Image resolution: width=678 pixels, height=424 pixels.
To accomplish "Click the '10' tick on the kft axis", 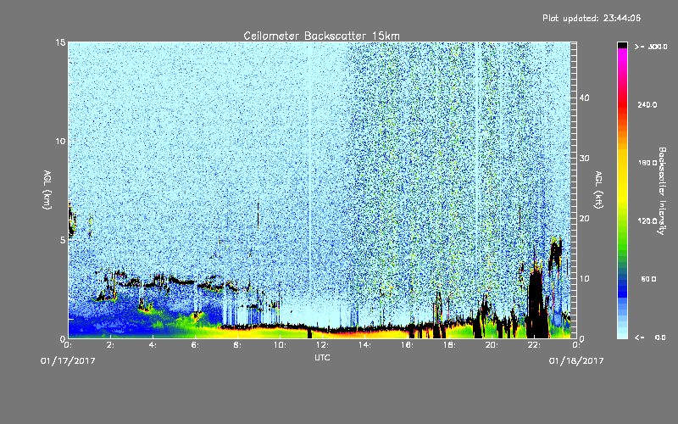I will pos(584,279).
